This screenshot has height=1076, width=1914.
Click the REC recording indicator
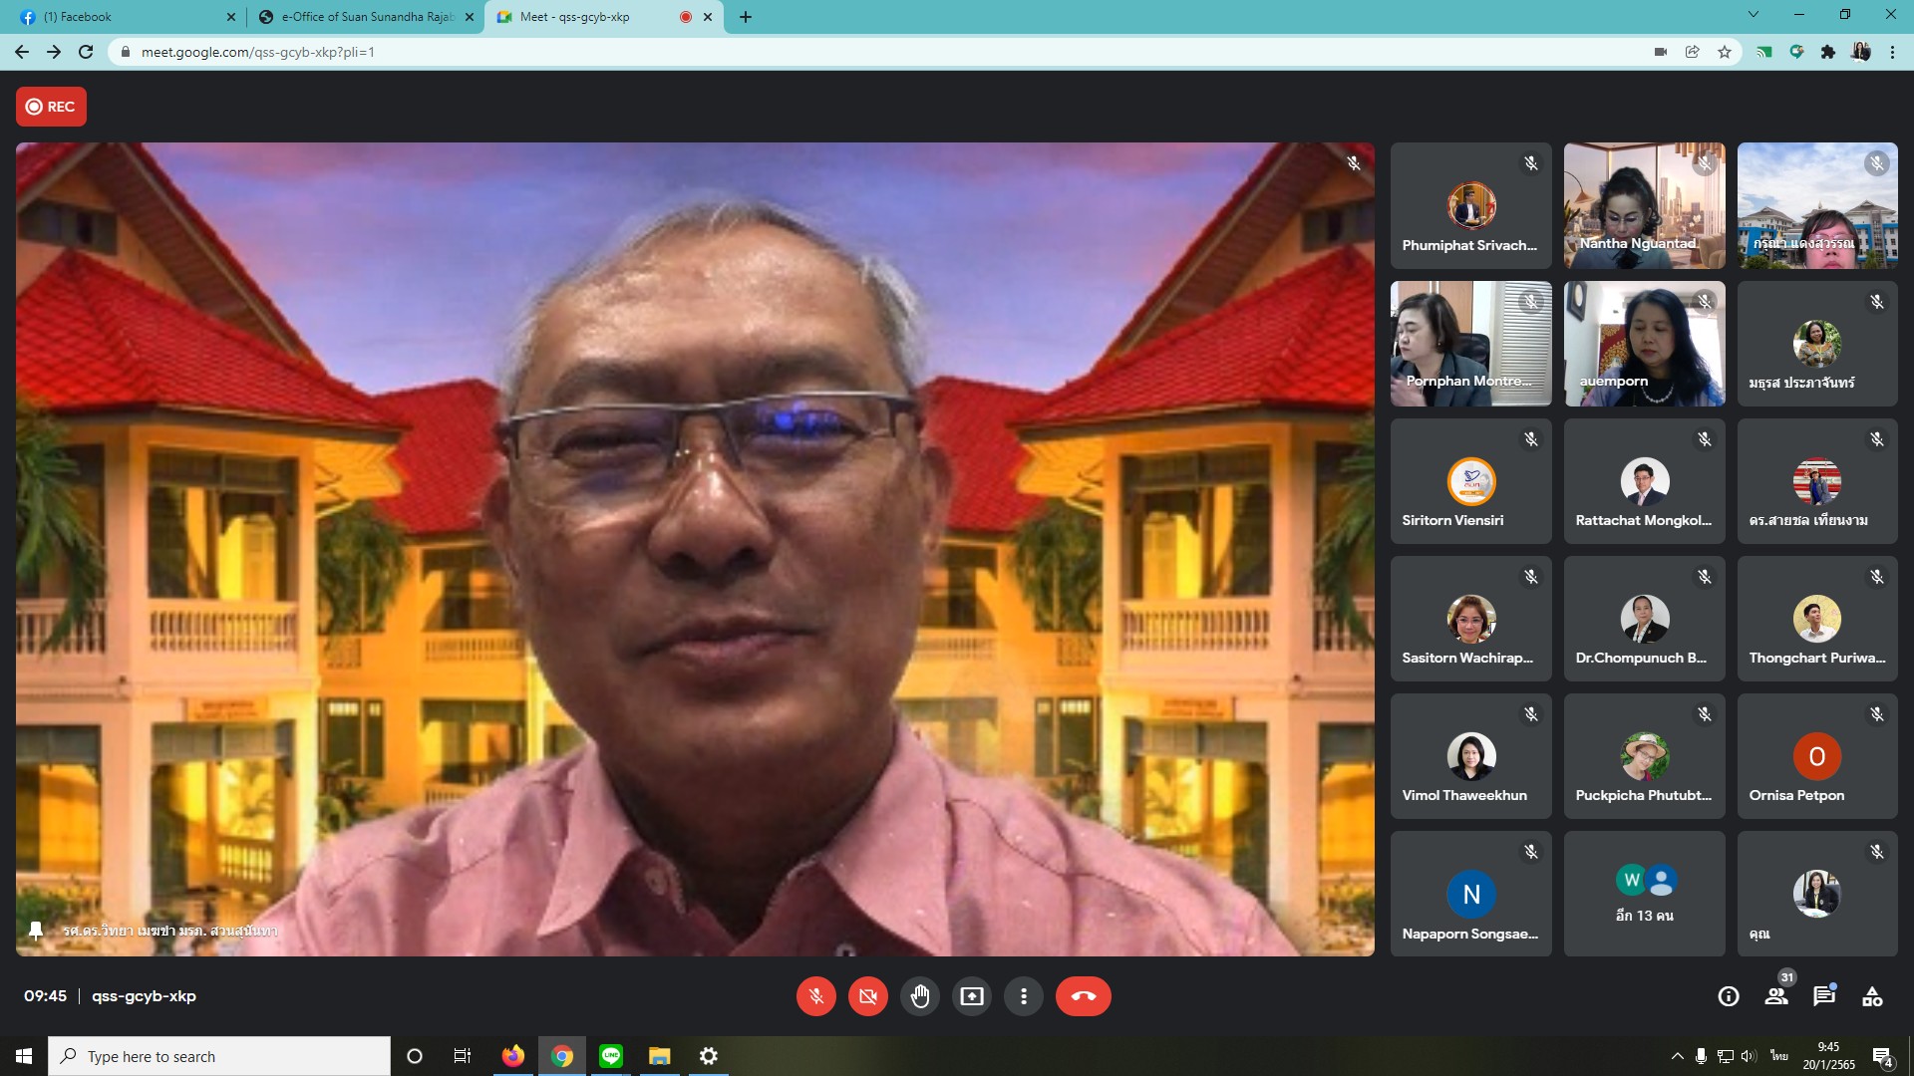tap(51, 107)
